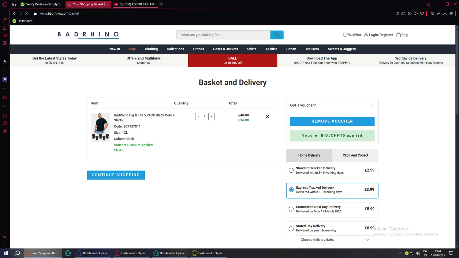Open the SALE Up To 70% Off banner
The height and width of the screenshot is (258, 459).
click(233, 61)
